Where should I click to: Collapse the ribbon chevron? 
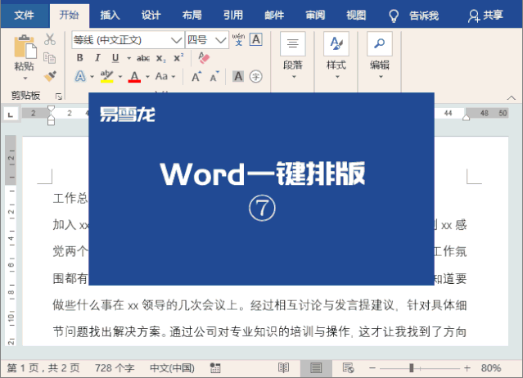[x=512, y=97]
